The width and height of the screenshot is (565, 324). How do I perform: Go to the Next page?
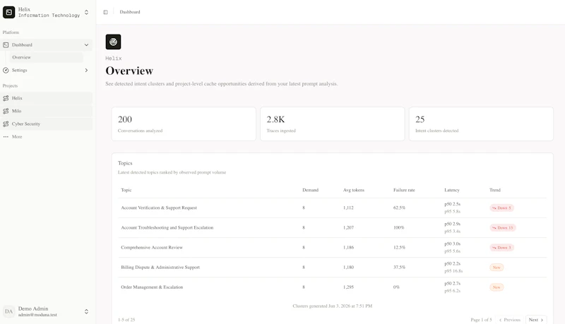tap(536, 320)
